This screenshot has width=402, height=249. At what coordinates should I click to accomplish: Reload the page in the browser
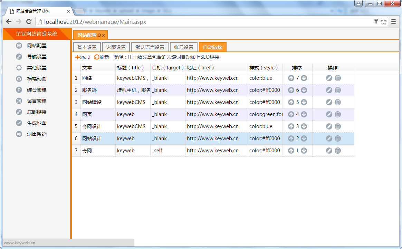[29, 22]
